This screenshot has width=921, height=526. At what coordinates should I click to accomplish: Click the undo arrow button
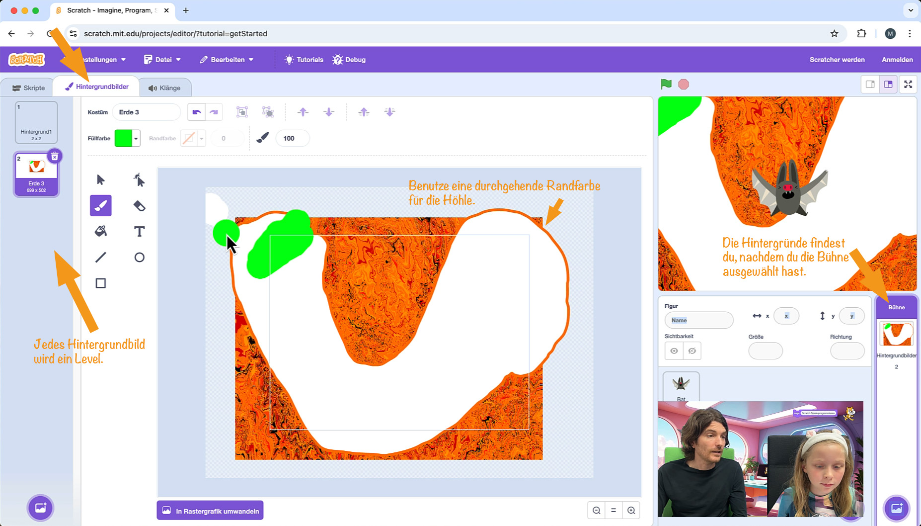tap(196, 112)
